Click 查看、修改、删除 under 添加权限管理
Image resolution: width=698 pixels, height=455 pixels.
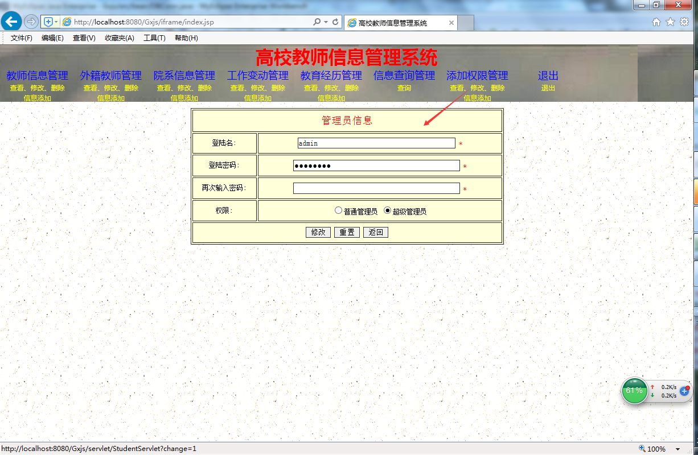point(477,88)
